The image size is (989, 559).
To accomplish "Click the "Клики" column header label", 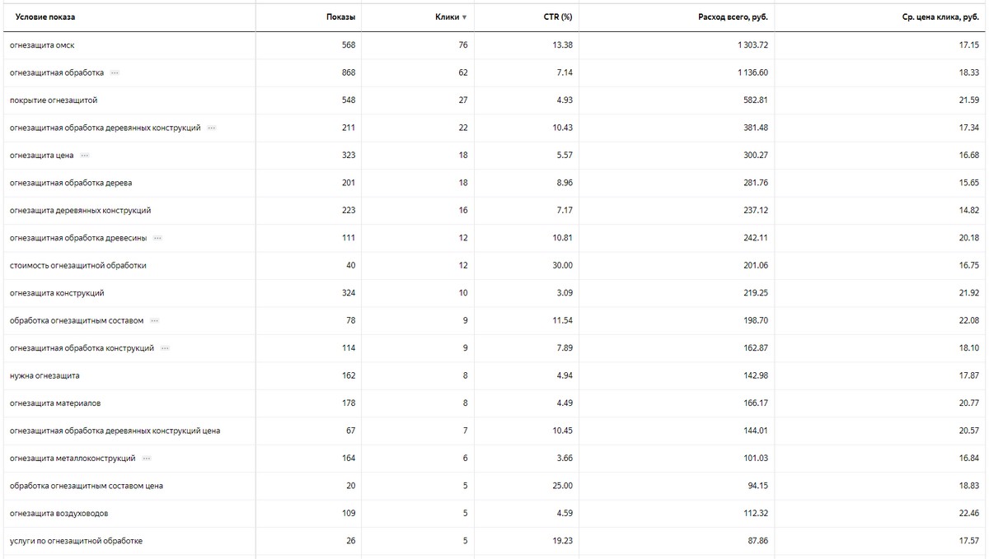I will 447,17.
